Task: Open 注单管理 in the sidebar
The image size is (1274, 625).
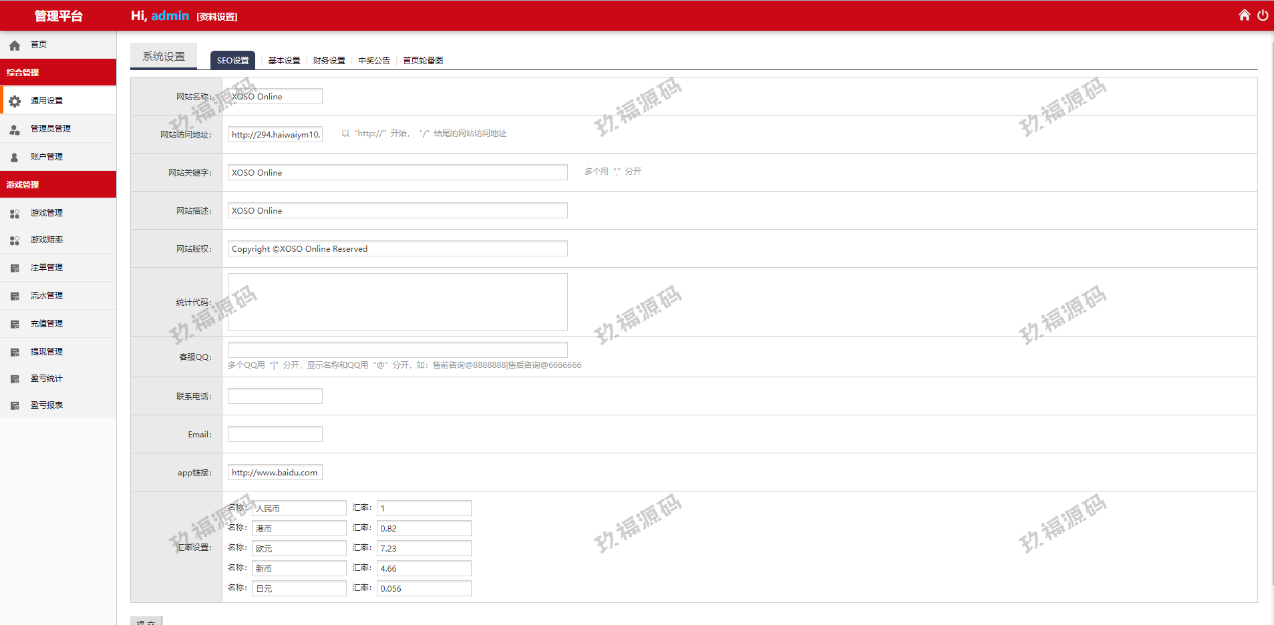Action: pyautogui.click(x=46, y=268)
